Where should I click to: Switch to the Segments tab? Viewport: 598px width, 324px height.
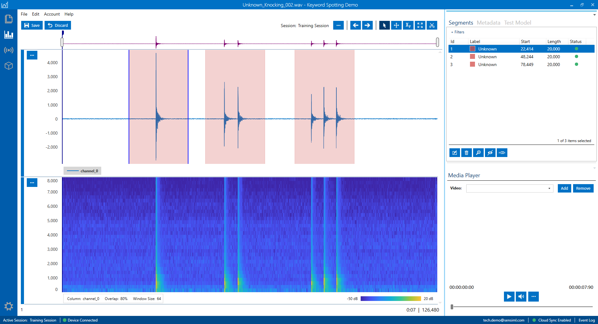click(x=461, y=23)
